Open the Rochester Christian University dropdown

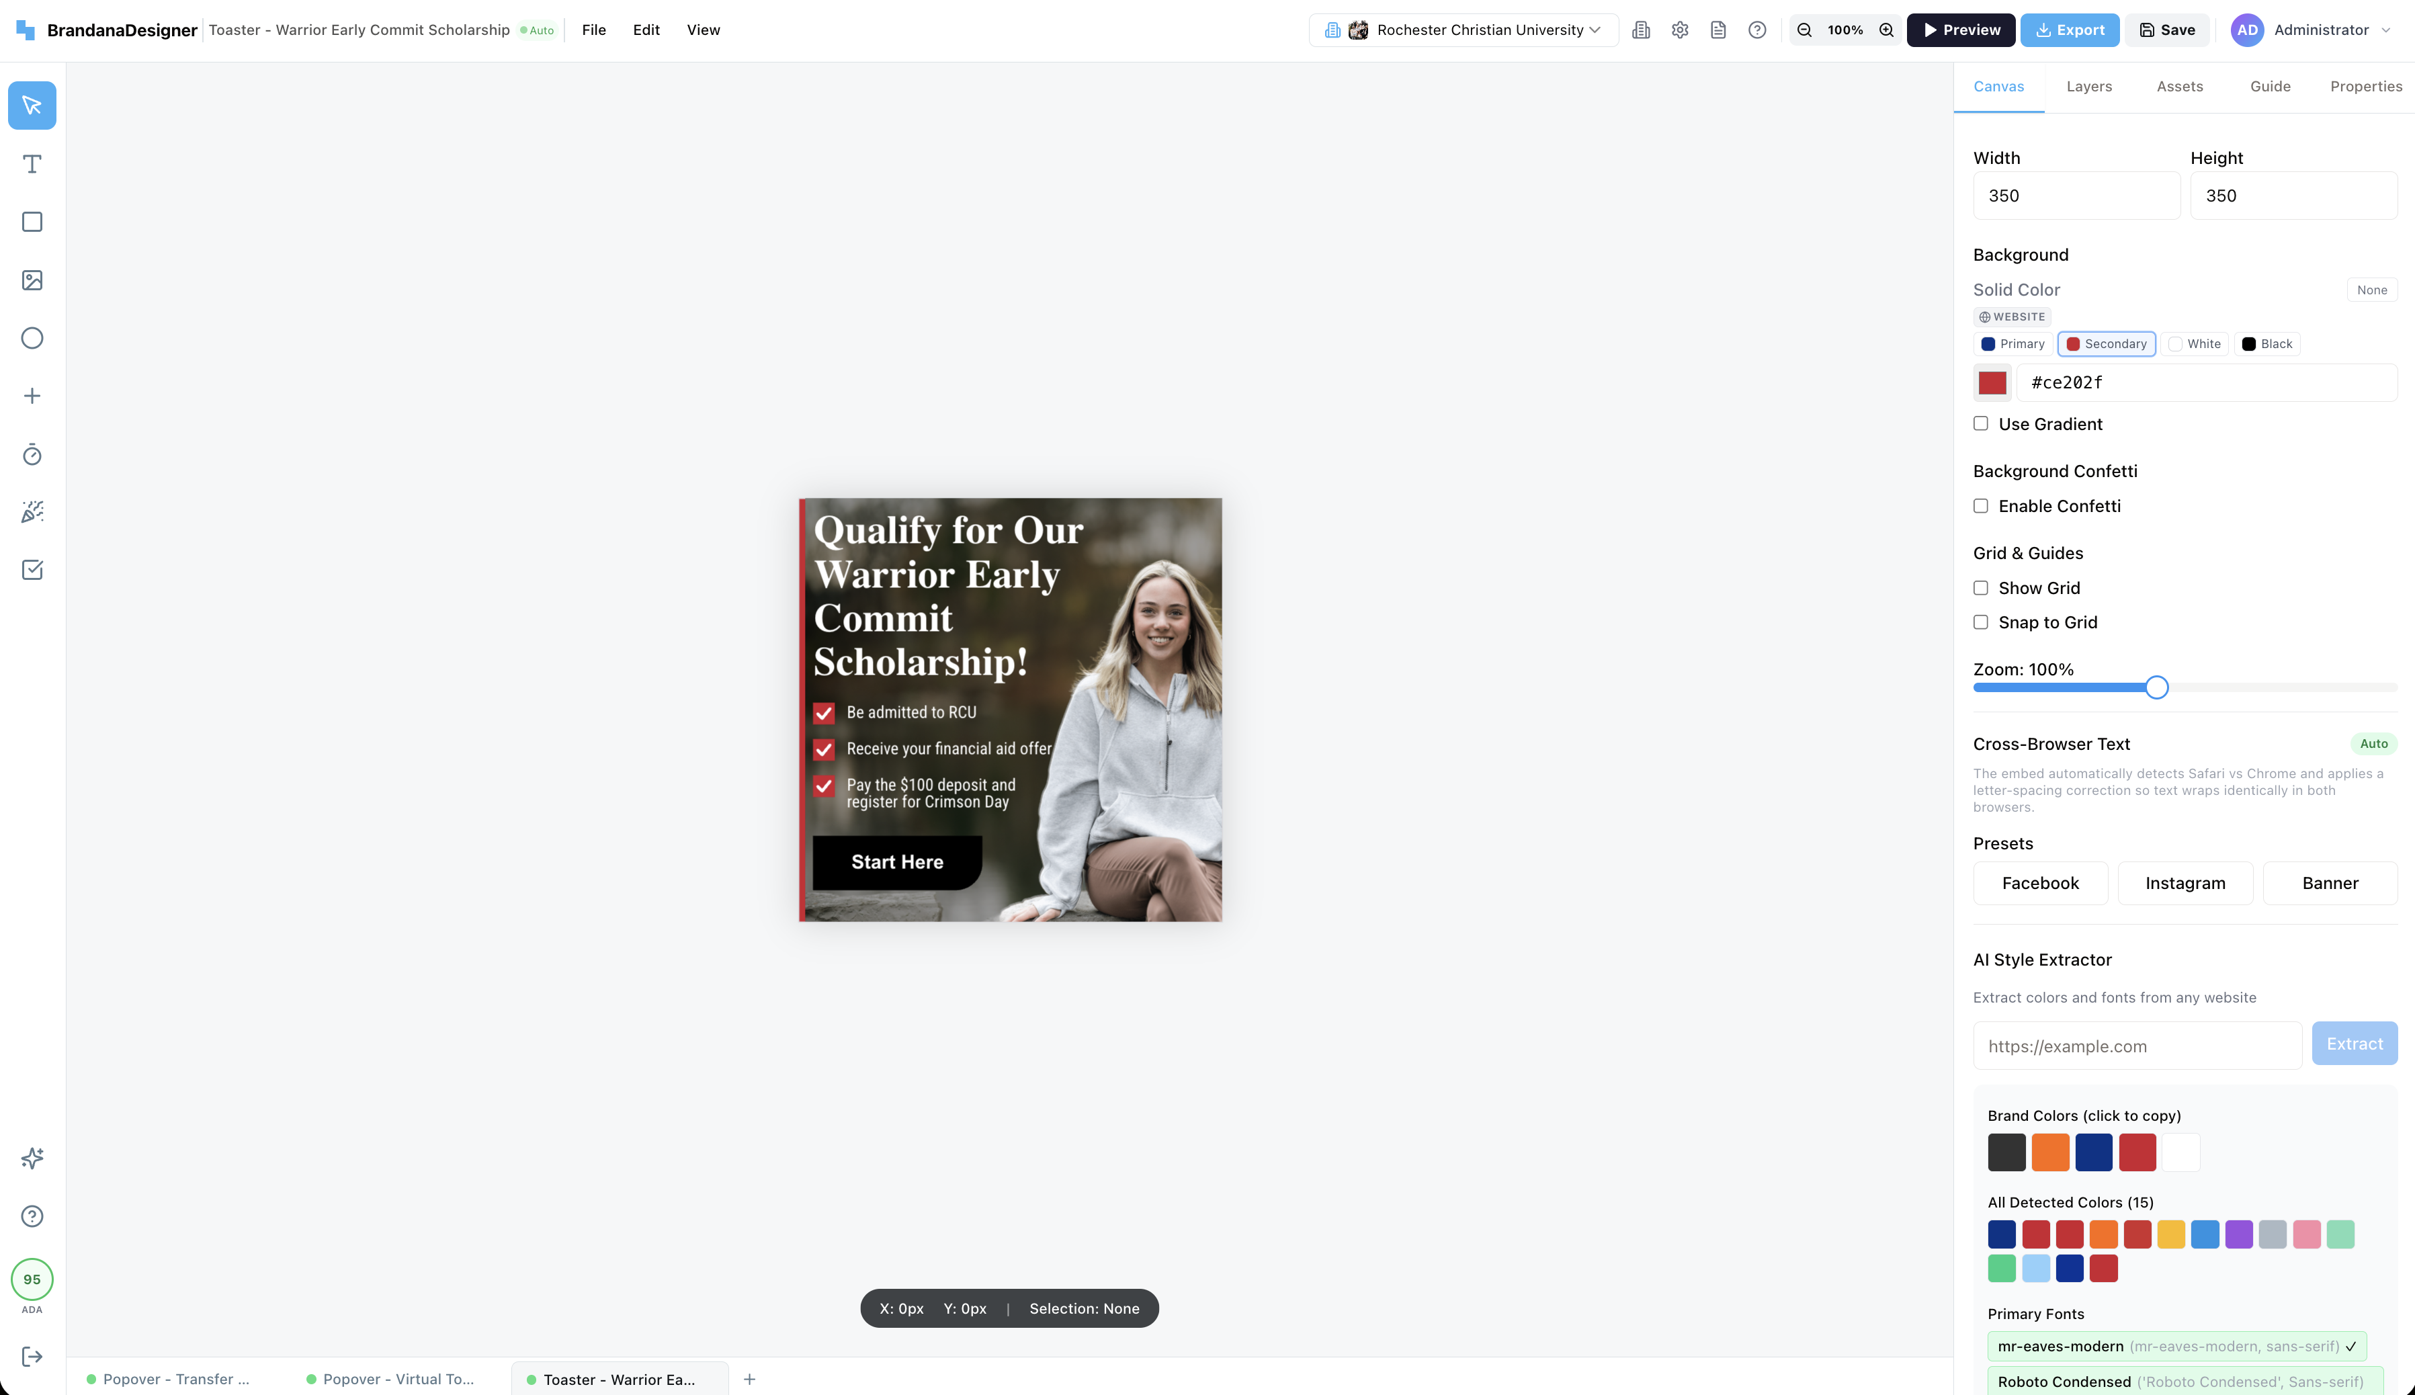click(x=1463, y=30)
